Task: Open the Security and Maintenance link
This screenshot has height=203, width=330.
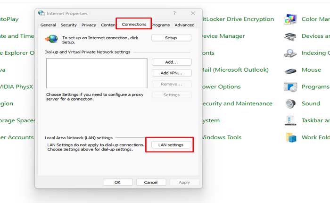Action: coord(237,104)
